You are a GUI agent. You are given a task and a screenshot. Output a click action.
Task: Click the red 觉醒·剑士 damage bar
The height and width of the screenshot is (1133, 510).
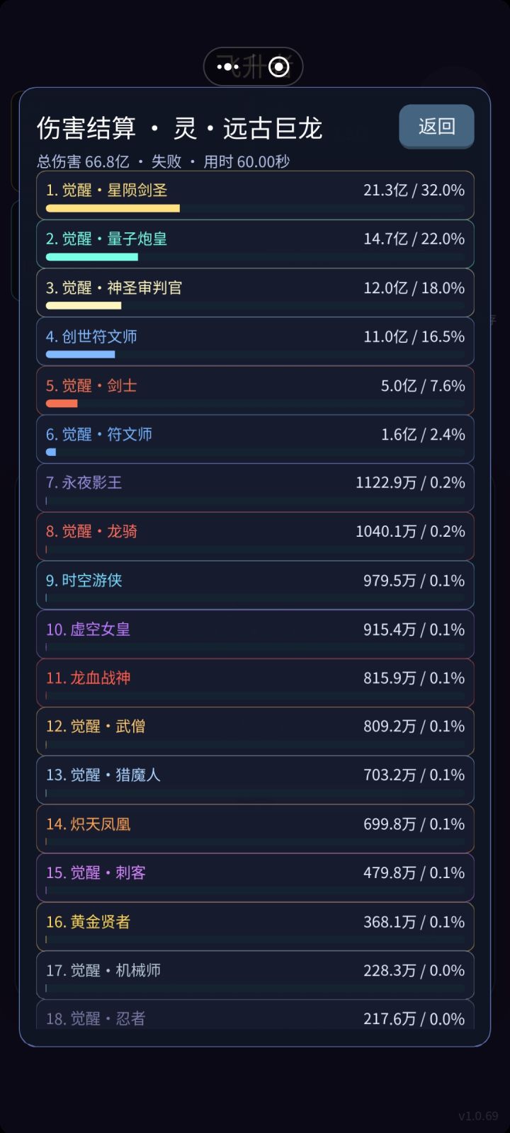tap(62, 404)
